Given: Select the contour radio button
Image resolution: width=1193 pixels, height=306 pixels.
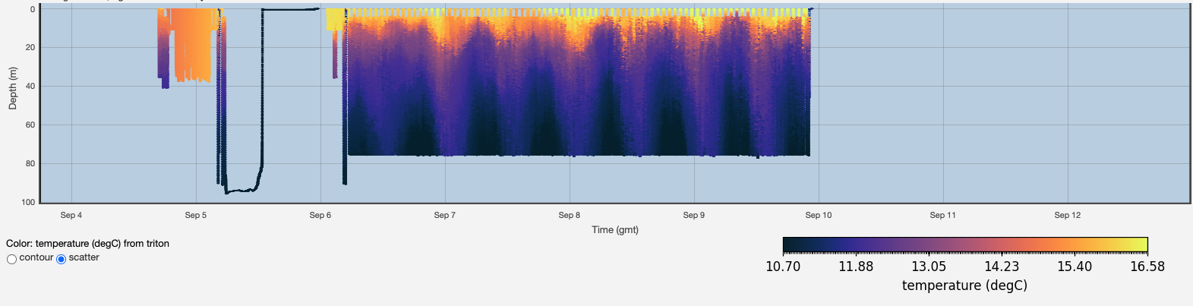Looking at the screenshot, I should click(x=11, y=259).
